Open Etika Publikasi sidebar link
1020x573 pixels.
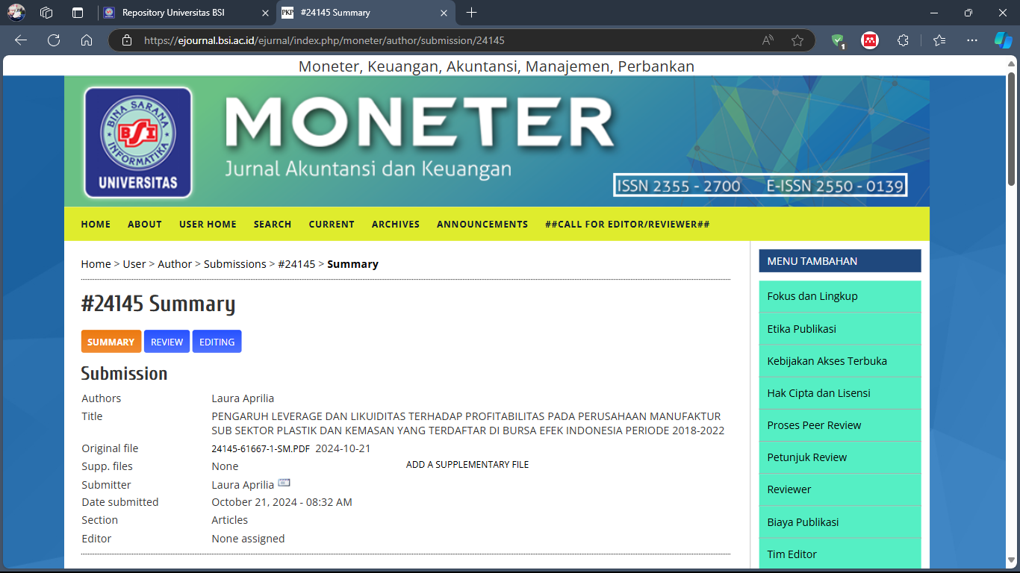[840, 328]
